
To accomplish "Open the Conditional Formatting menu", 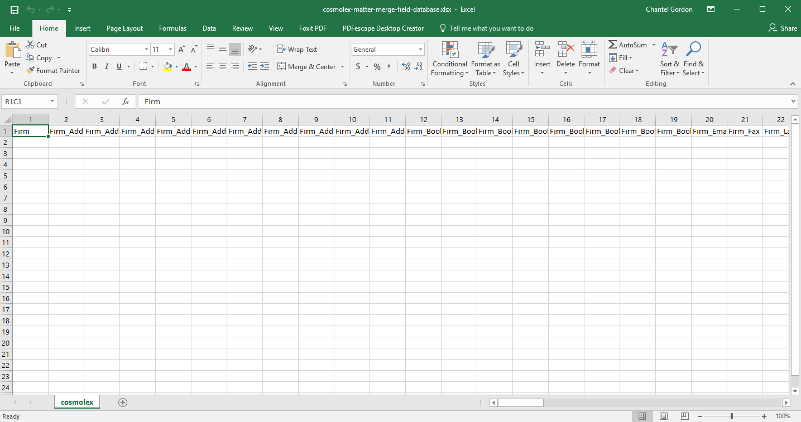I will 450,59.
